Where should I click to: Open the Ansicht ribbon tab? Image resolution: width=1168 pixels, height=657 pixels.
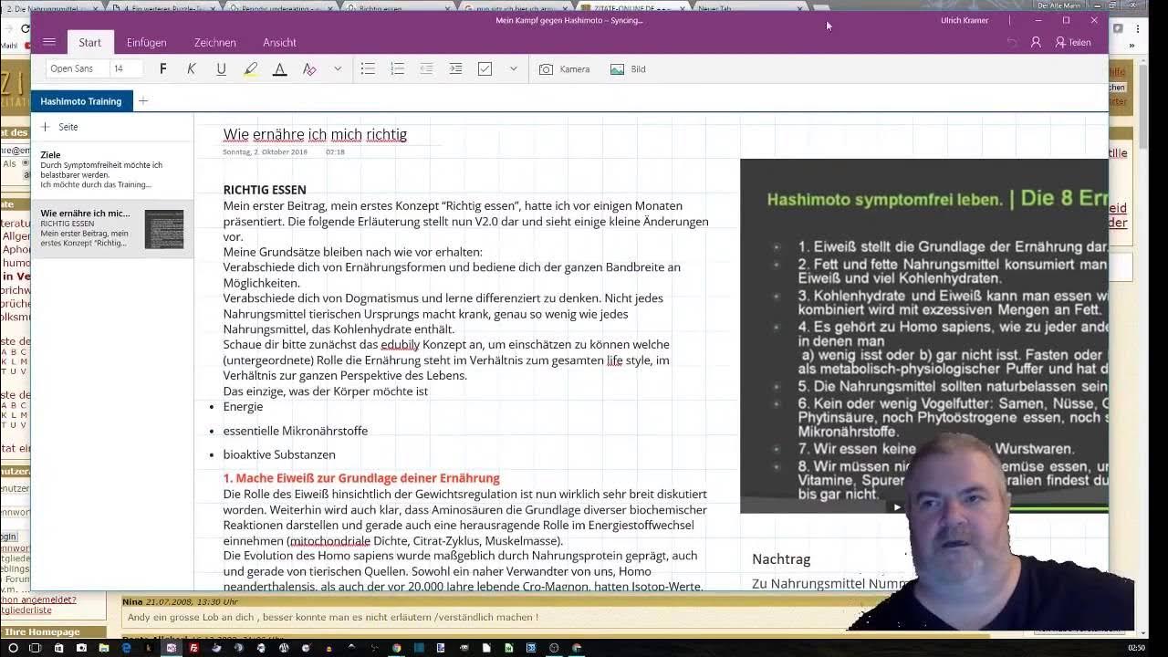click(279, 42)
